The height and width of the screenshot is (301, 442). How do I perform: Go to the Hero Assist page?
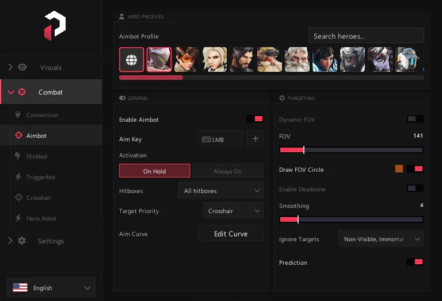(x=51, y=218)
